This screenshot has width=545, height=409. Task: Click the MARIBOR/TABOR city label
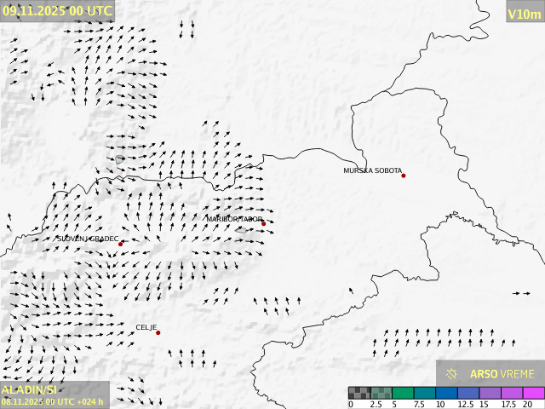tap(234, 219)
